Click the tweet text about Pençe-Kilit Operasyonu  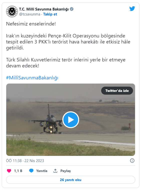coord(68,42)
